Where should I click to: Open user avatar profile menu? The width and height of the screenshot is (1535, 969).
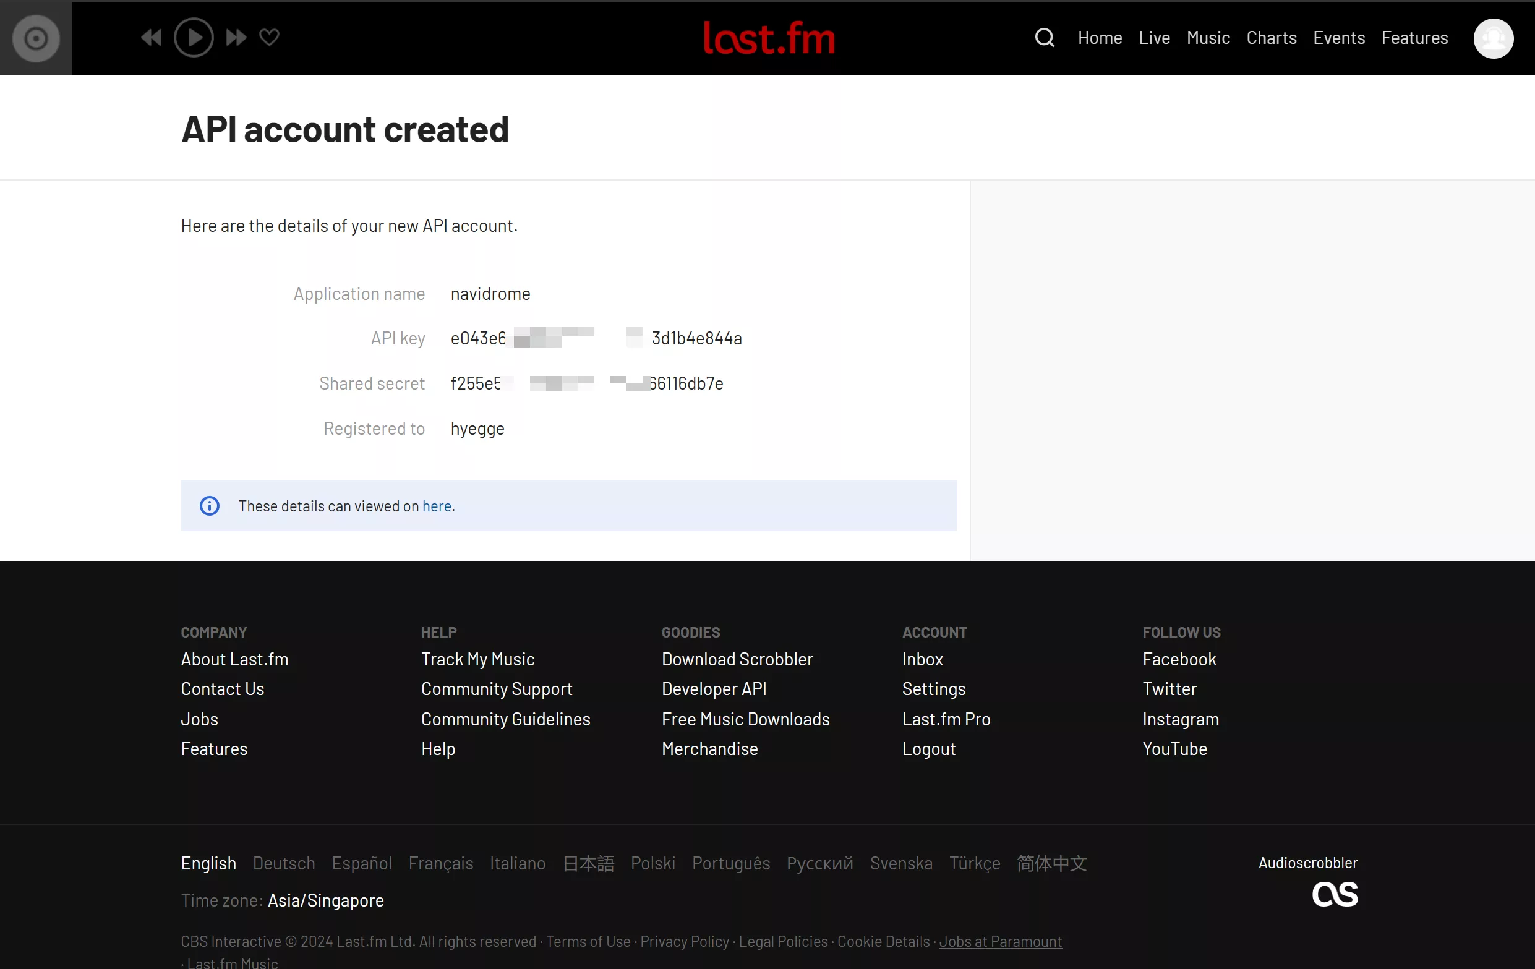(1493, 38)
